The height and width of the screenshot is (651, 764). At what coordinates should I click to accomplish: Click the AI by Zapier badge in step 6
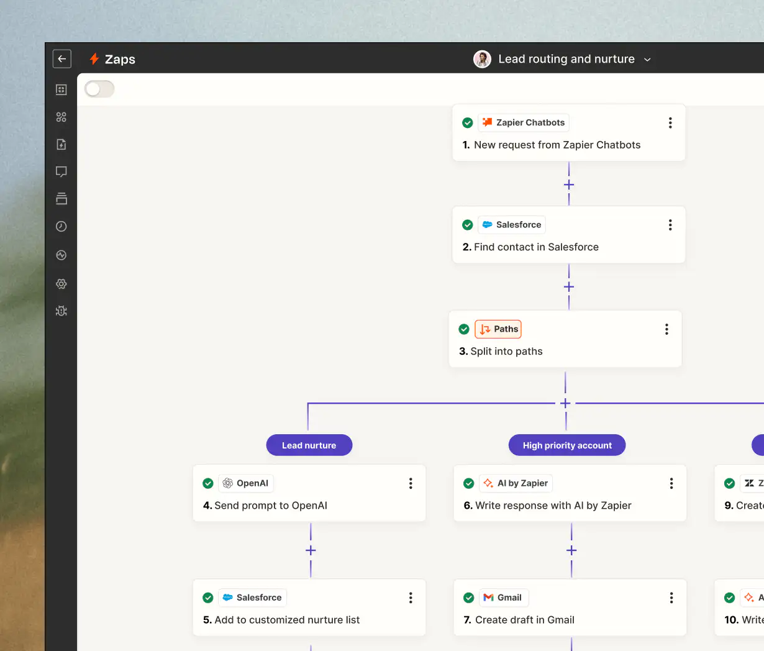pos(516,483)
